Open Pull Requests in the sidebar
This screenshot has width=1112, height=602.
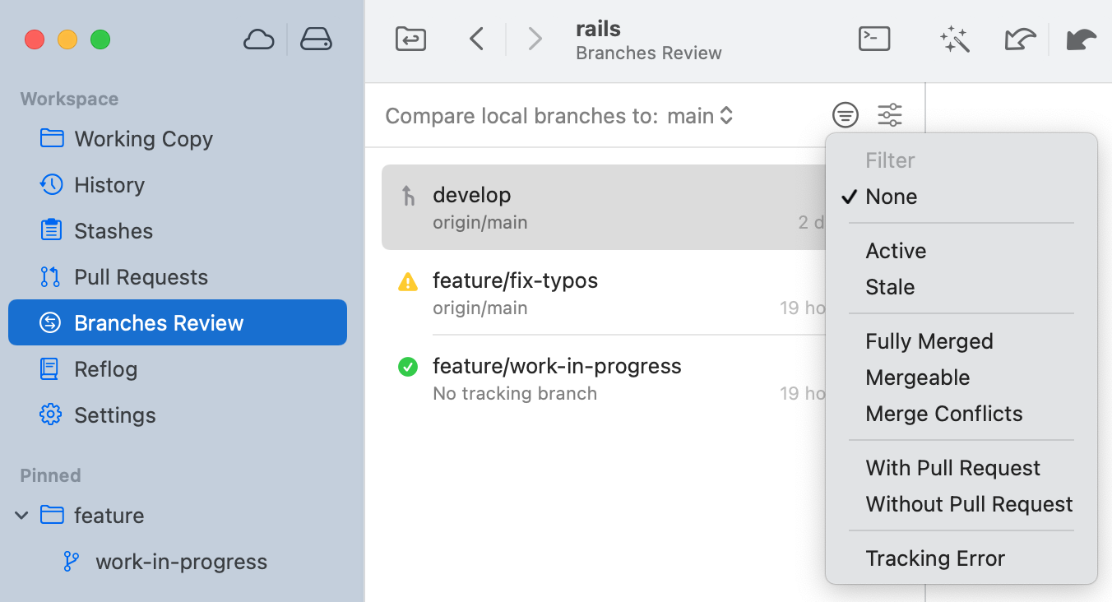pos(141,277)
